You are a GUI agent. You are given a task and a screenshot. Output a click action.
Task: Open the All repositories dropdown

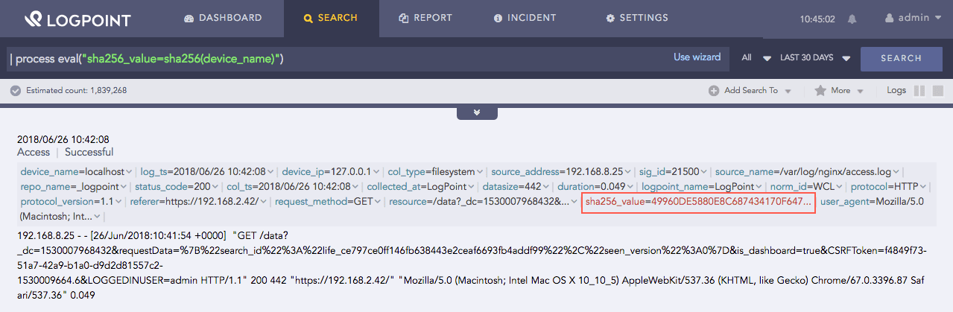click(x=752, y=57)
